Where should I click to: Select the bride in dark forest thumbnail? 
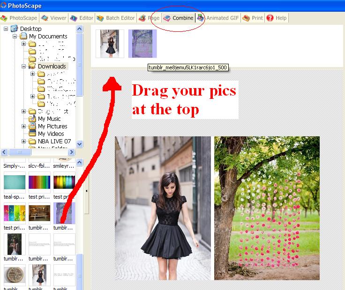tap(15, 244)
